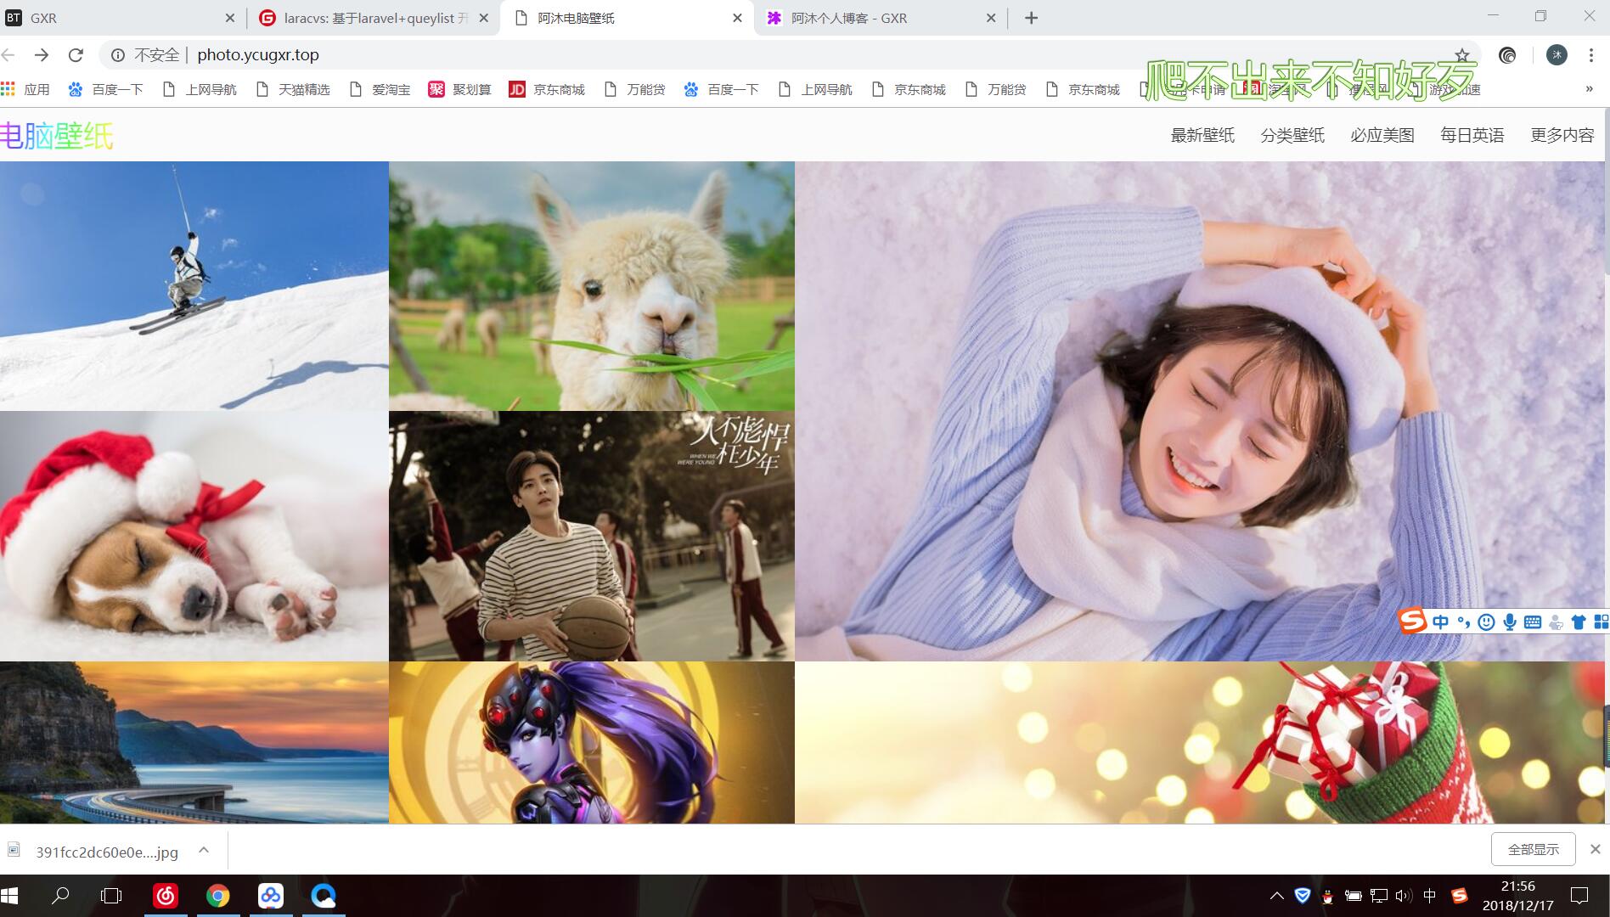Open Windows taskbar search

[60, 896]
